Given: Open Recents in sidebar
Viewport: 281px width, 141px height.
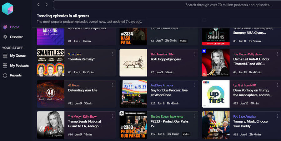Looking at the screenshot, I should (x=16, y=75).
